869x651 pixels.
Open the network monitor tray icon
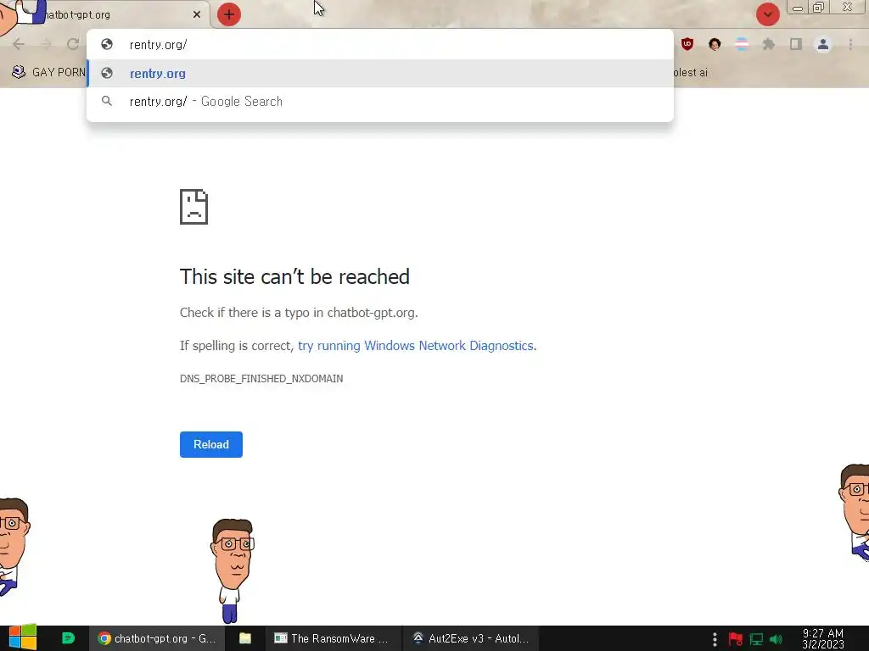(756, 639)
